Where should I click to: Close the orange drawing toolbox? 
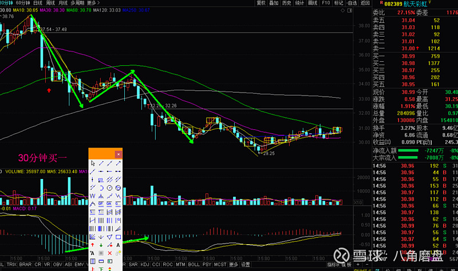click(x=119, y=154)
